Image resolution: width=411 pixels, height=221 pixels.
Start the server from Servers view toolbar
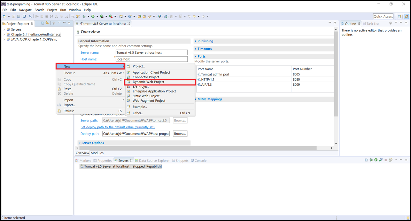376,160
